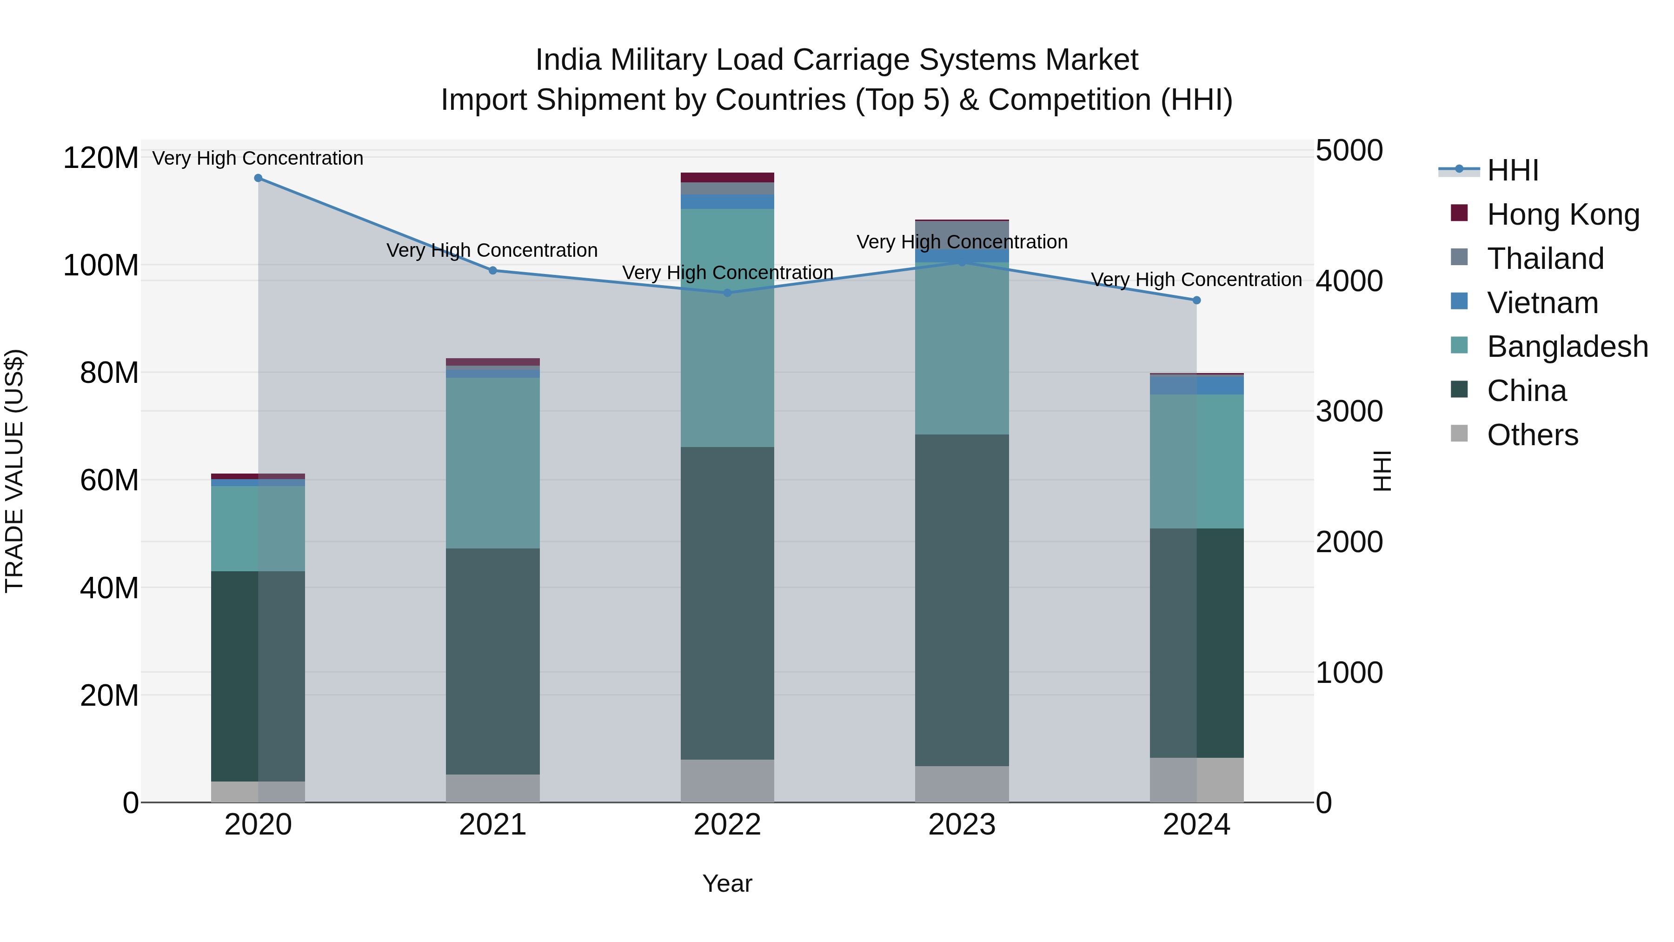The image size is (1674, 942).
Task: Click the chart title text
Action: coord(837,80)
